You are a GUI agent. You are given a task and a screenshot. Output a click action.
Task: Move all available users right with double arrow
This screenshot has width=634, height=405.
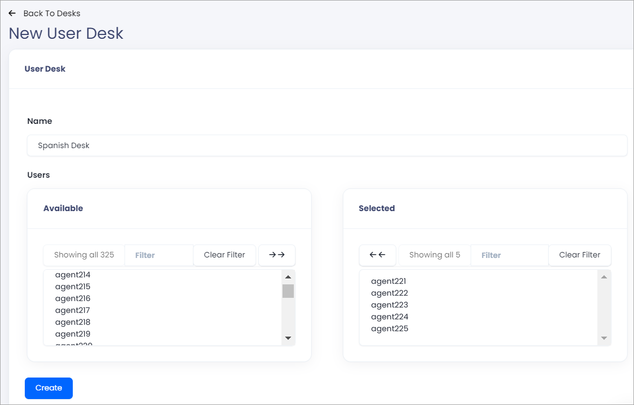point(277,255)
